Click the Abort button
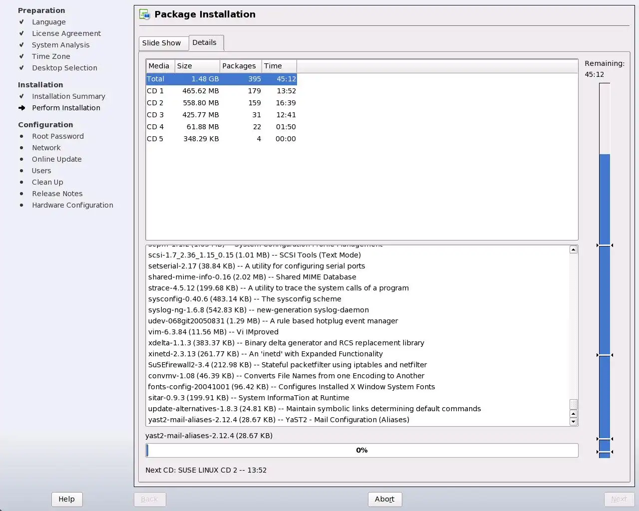639x511 pixels. (384, 499)
